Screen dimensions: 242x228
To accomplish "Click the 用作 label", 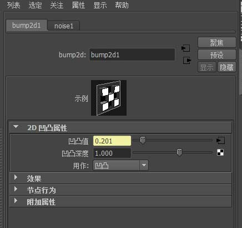I will 81,166.
